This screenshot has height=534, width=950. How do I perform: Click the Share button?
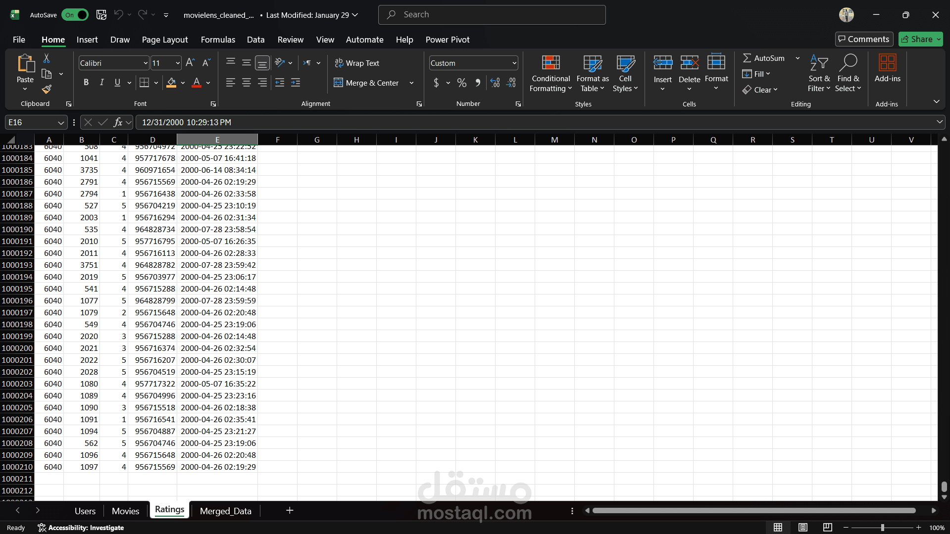pos(920,39)
